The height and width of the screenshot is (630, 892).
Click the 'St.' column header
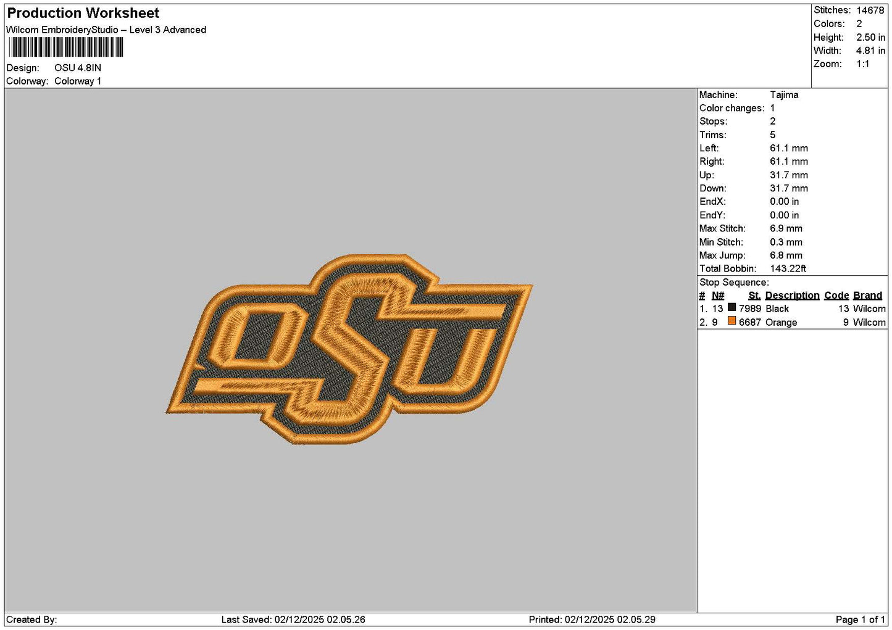754,296
